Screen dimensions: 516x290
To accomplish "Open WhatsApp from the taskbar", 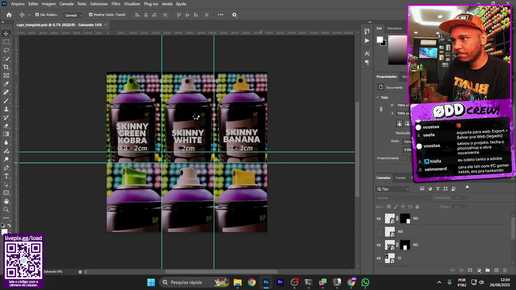I will pos(365,282).
